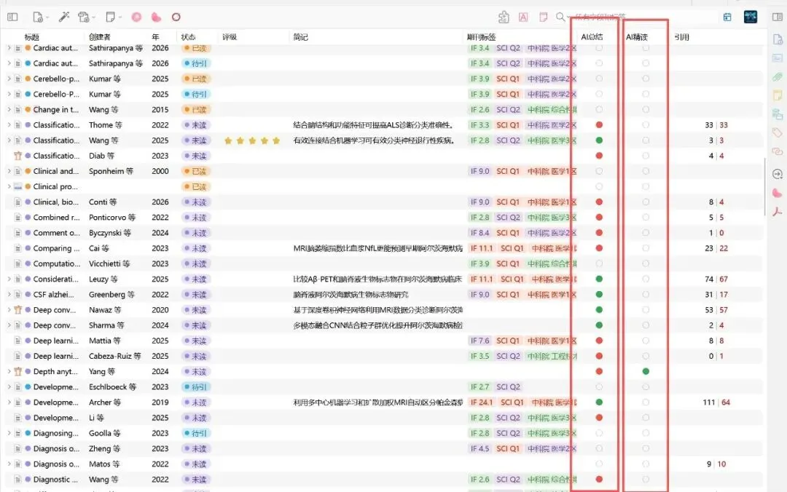Click the vertical scrollbar of the item list
Viewport: 787px width, 492px height.
[x=764, y=186]
